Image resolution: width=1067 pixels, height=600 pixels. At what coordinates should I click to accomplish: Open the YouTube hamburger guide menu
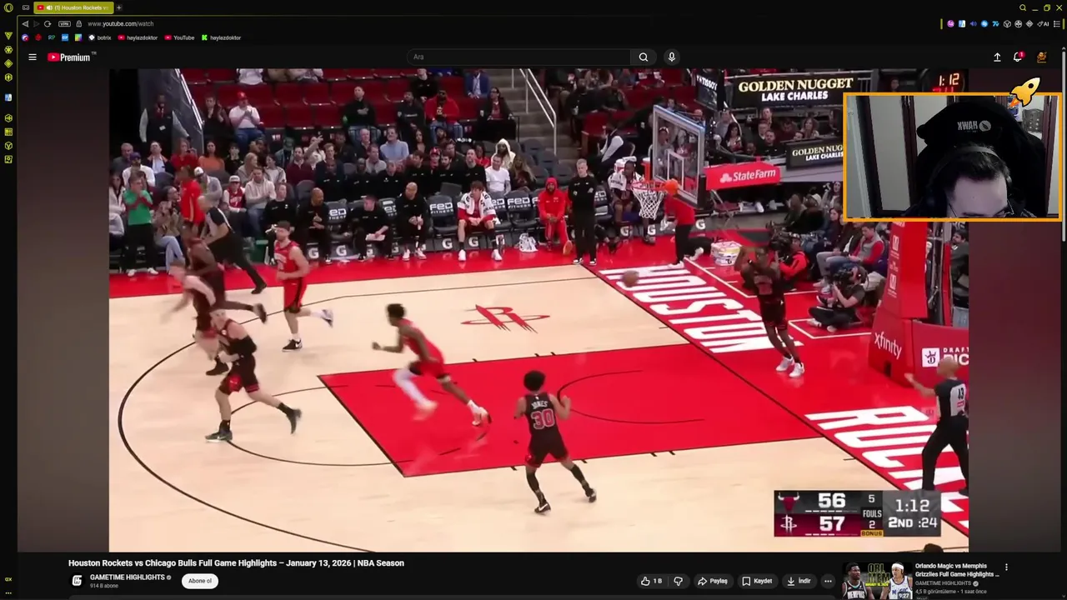click(x=33, y=57)
